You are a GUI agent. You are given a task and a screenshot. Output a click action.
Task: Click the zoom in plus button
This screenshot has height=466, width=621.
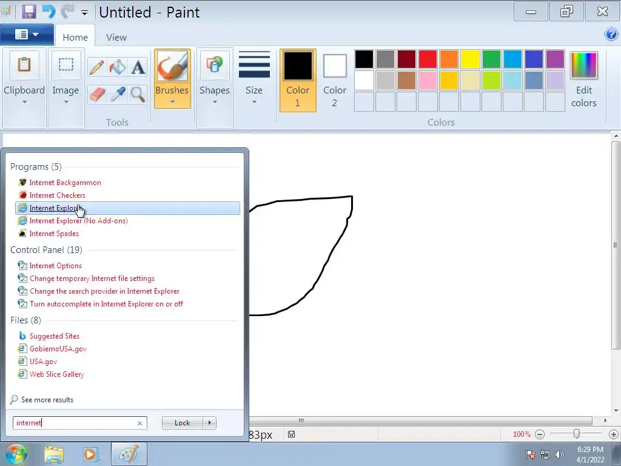614,434
